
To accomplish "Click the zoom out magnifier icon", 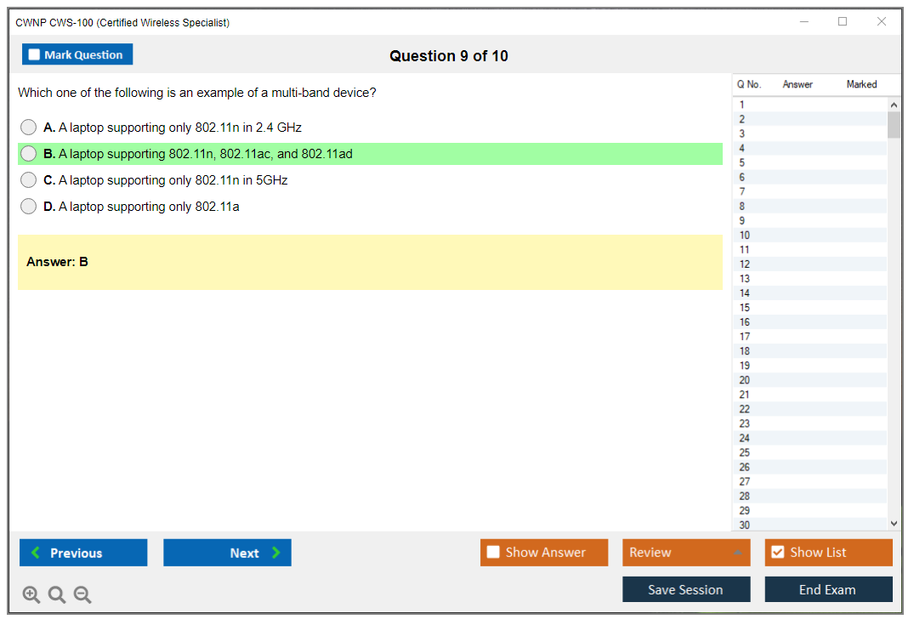I will point(82,595).
